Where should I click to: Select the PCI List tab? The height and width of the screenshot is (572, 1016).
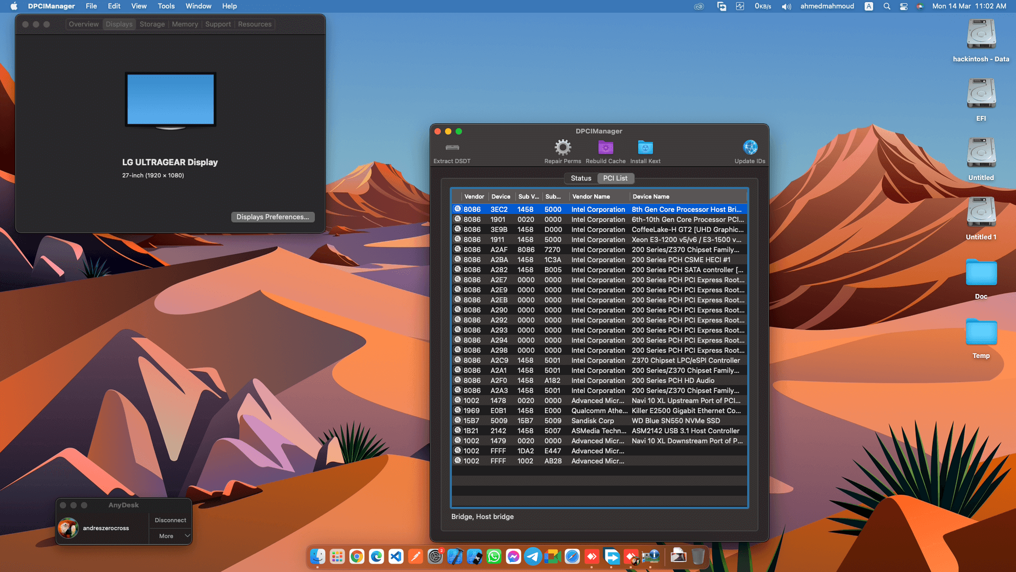(615, 178)
